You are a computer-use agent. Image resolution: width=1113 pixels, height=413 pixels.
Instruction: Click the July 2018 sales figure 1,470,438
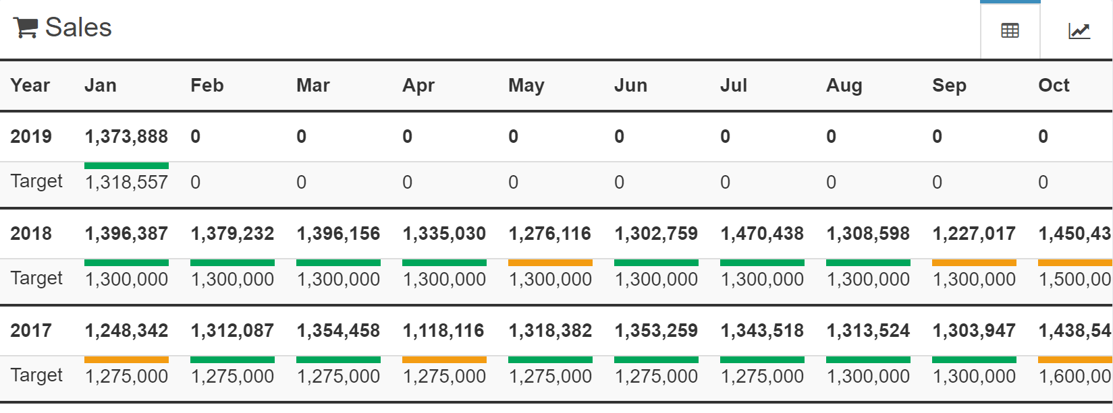click(762, 234)
